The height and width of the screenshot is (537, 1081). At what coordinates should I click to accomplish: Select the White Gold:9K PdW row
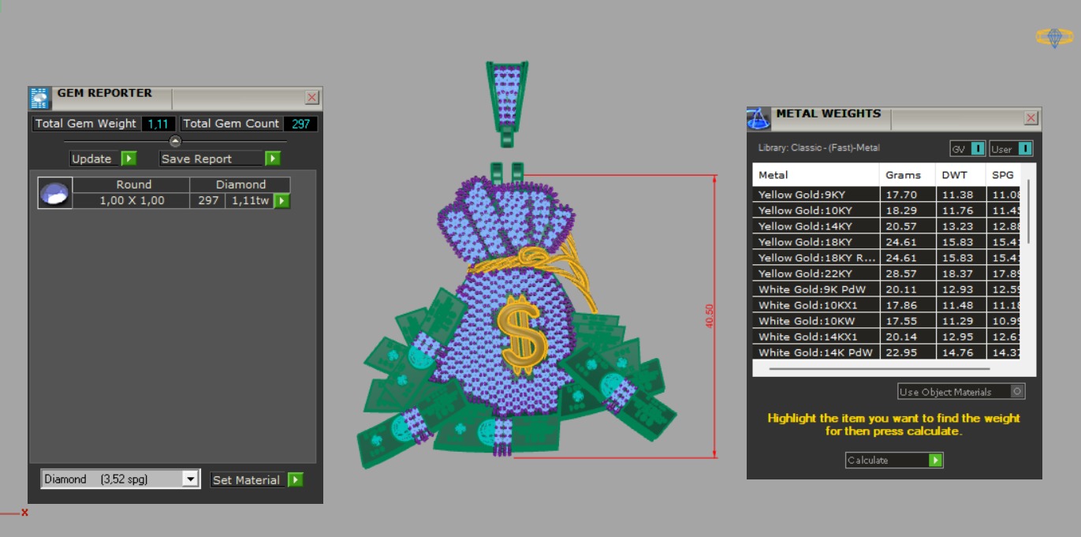[887, 289]
